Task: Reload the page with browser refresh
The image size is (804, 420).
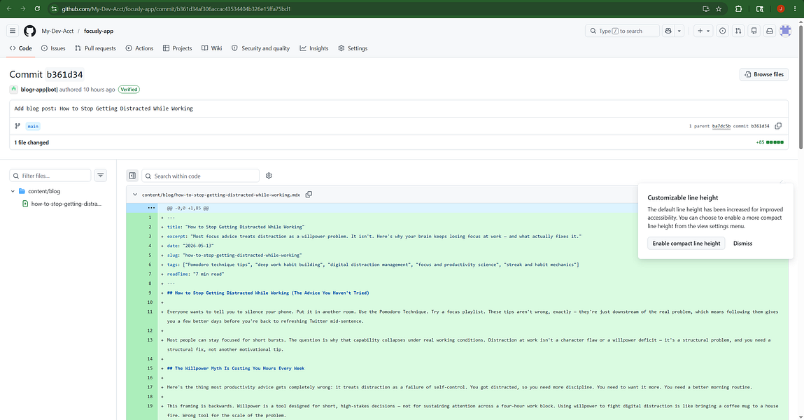Action: click(37, 8)
